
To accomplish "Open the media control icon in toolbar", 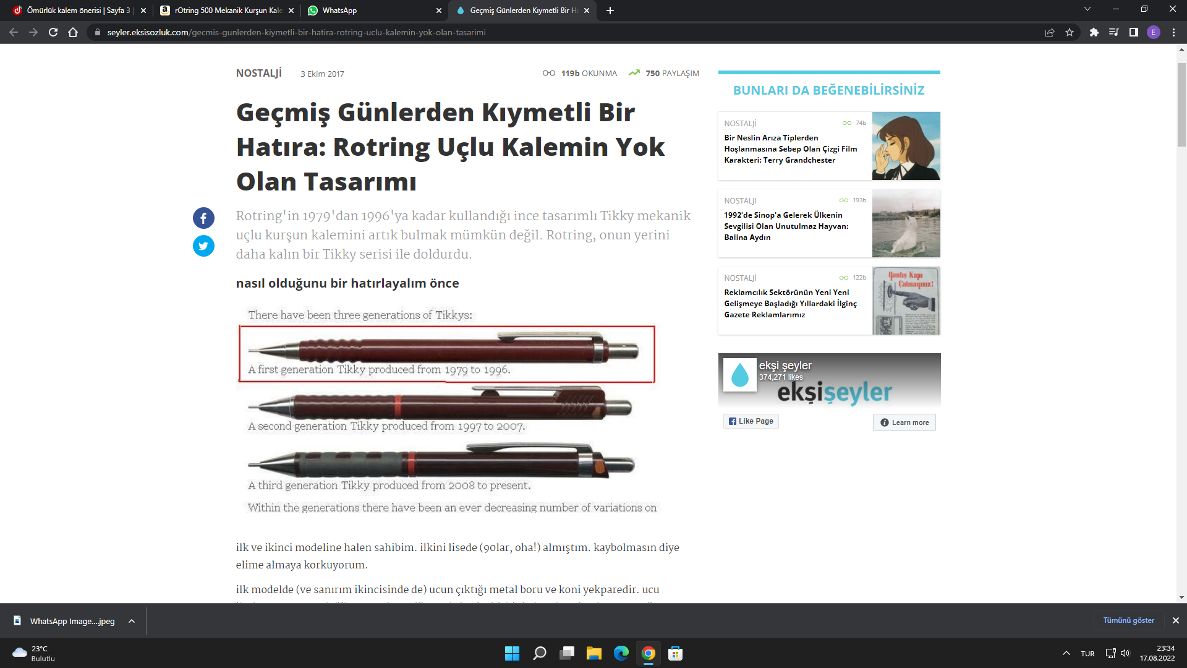I will click(x=1113, y=32).
